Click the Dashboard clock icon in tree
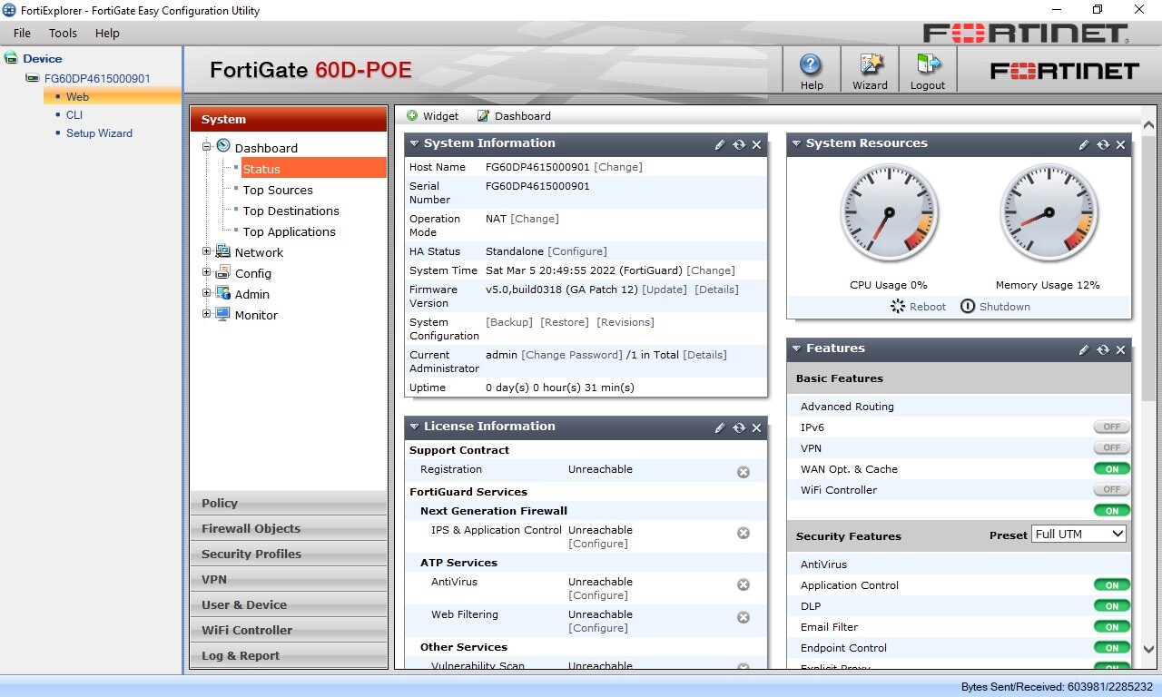This screenshot has width=1162, height=697. point(223,146)
